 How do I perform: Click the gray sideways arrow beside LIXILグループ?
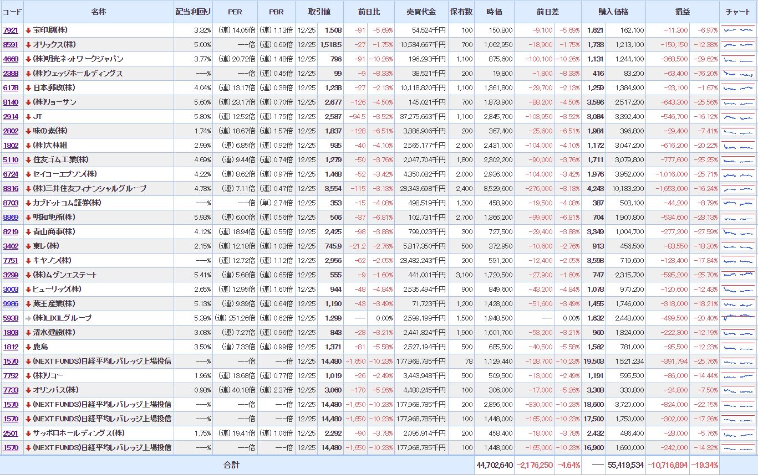coord(28,318)
